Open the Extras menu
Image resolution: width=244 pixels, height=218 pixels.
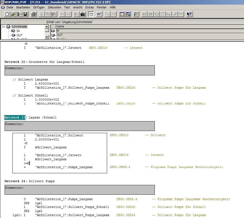point(89,7)
